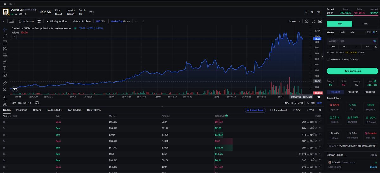Toggle MarketCap/Price chart mode
The height and width of the screenshot is (173, 380).
[x=120, y=21]
